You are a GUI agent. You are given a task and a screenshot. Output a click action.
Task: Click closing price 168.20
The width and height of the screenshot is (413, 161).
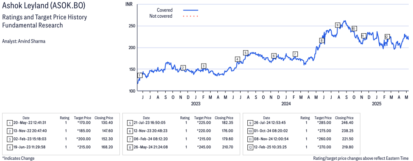click(107, 147)
